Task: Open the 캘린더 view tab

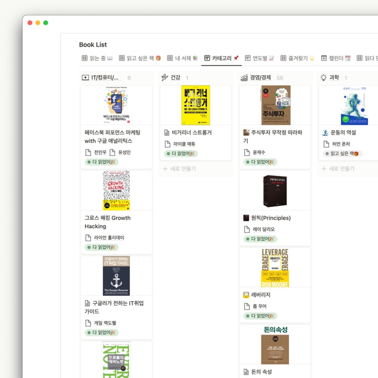Action: [336, 58]
